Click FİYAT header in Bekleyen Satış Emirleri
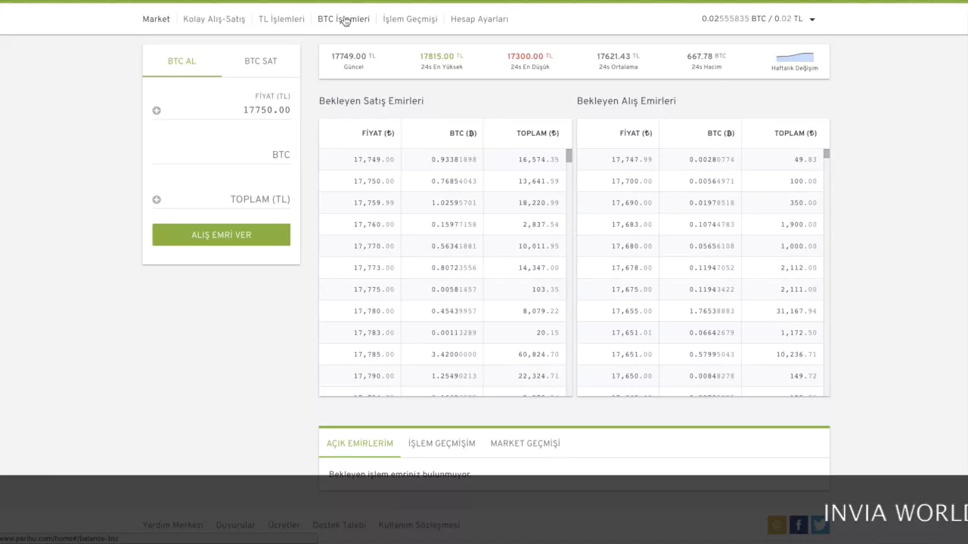The image size is (968, 544). coord(378,133)
